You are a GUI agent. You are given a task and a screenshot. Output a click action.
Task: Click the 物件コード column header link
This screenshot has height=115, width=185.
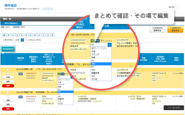(x=49, y=55)
